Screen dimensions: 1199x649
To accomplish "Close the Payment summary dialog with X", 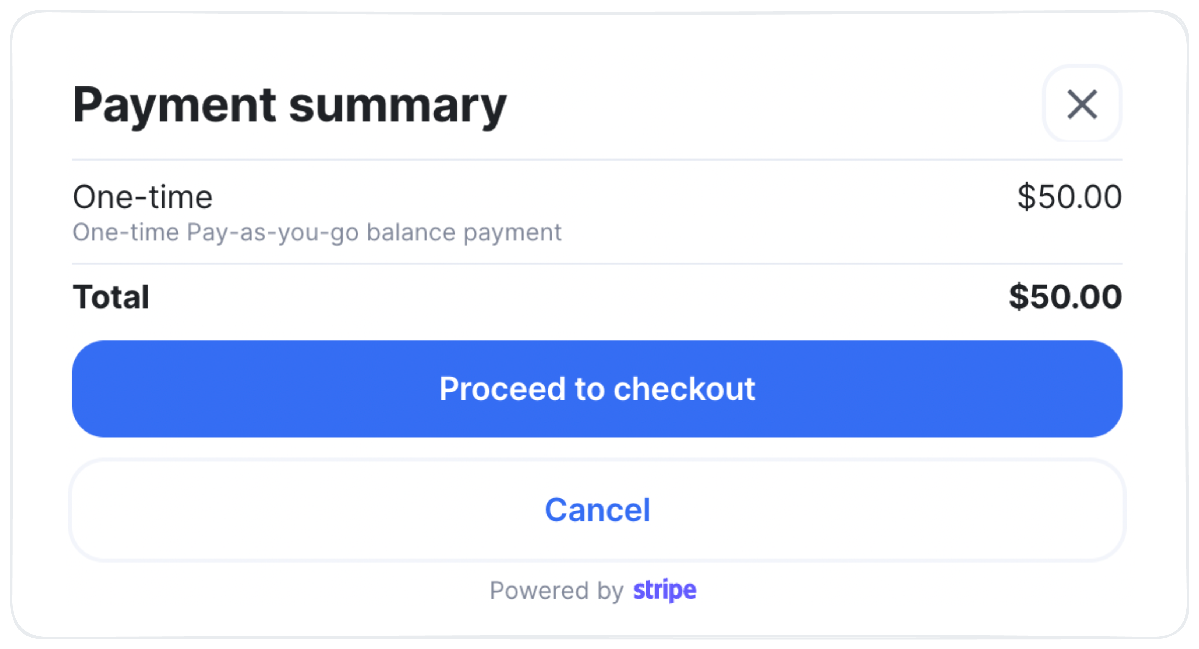I will [x=1082, y=104].
